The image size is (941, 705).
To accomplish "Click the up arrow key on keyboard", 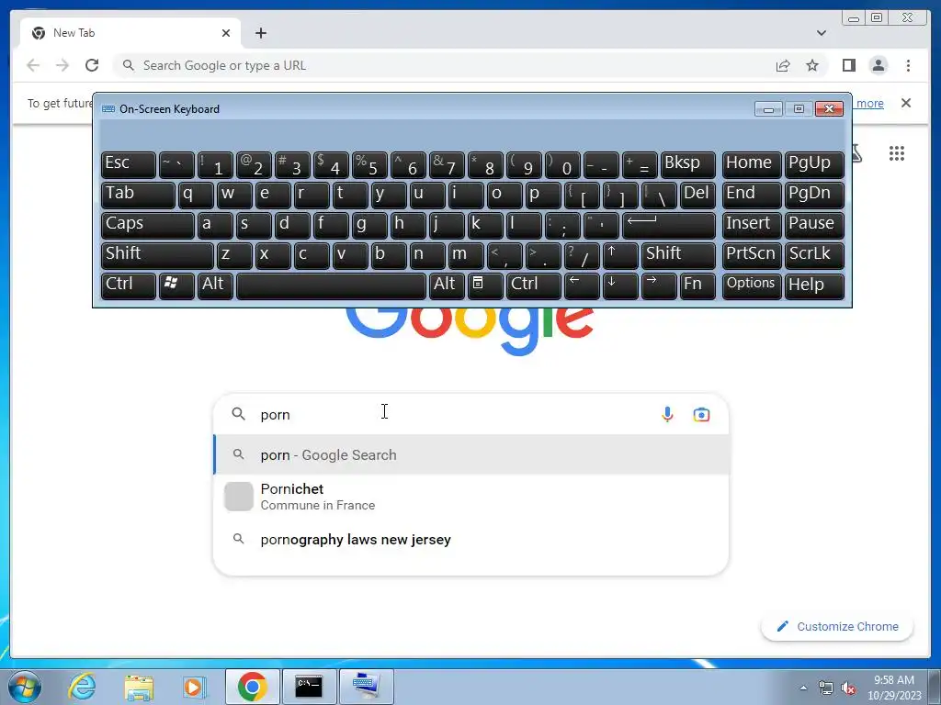I will point(620,255).
